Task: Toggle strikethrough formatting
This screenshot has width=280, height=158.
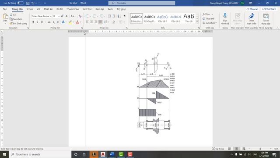Action: (49, 22)
